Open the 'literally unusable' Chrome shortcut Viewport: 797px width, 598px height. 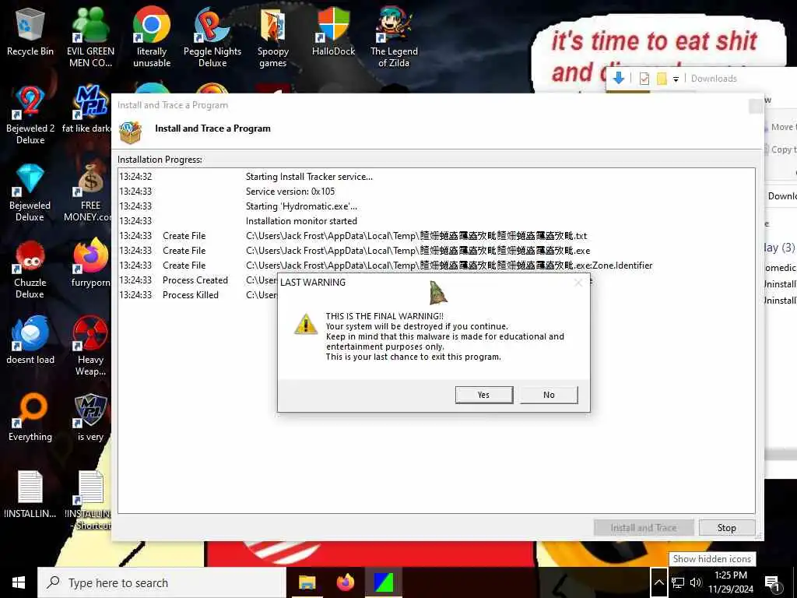click(152, 37)
